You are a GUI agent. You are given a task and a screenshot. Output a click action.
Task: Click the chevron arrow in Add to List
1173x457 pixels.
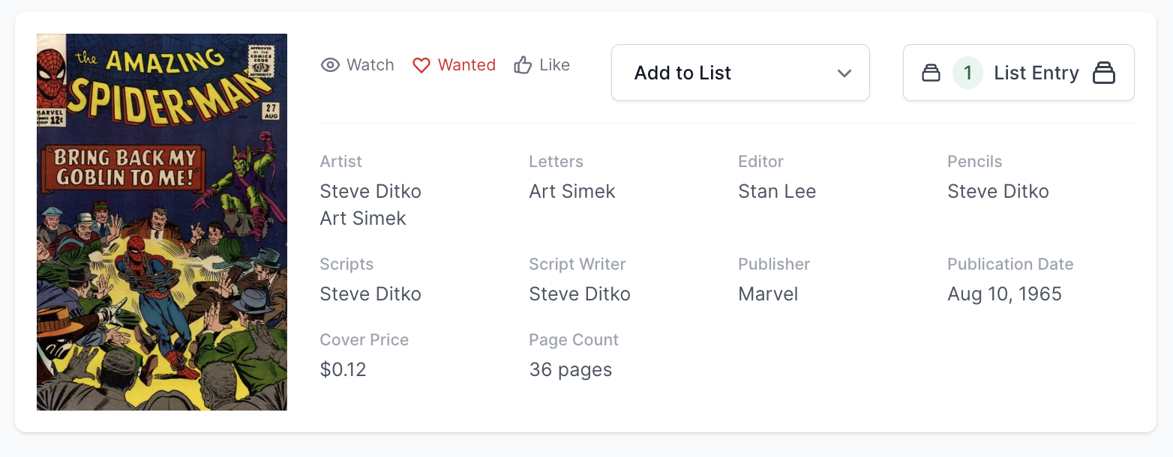pos(844,73)
